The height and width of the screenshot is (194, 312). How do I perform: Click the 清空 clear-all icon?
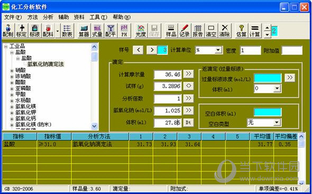click(211, 31)
